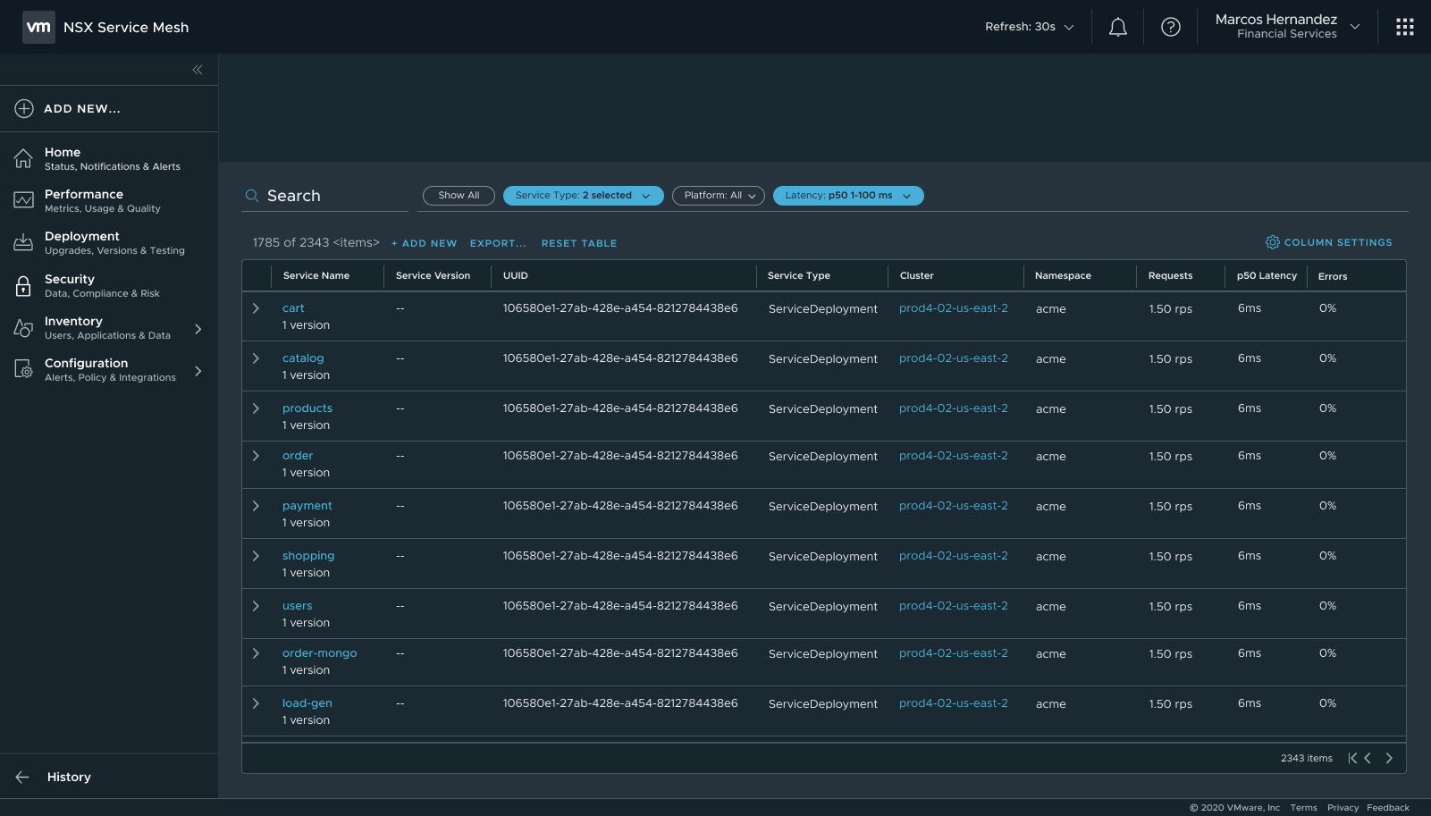The image size is (1431, 816).
Task: Expand the users service row
Action: 256,606
